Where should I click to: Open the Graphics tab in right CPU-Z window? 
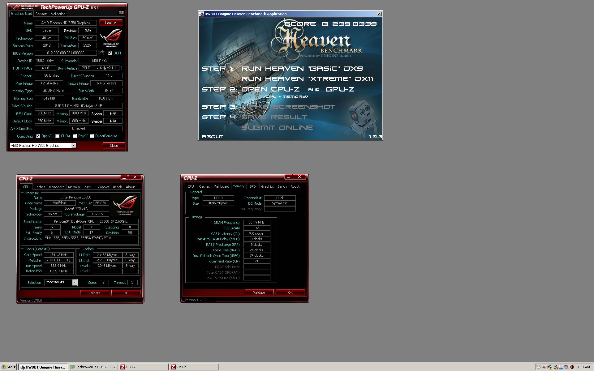267,186
